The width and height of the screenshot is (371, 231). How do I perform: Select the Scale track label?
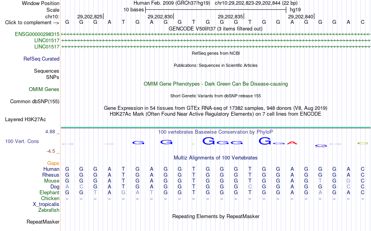tap(53, 10)
